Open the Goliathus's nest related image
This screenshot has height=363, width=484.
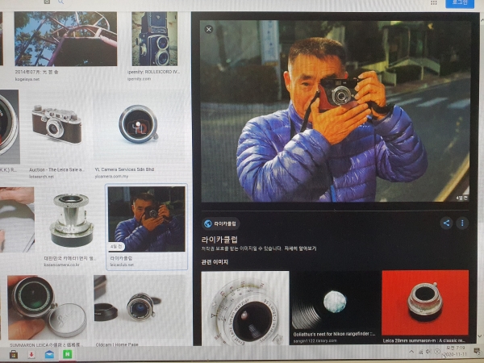tap(336, 300)
